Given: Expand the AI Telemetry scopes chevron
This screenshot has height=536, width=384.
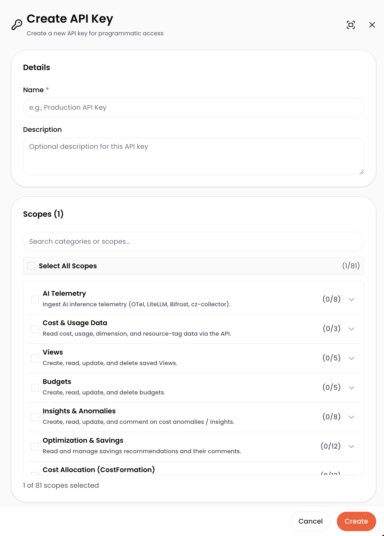Looking at the screenshot, I should click(351, 299).
